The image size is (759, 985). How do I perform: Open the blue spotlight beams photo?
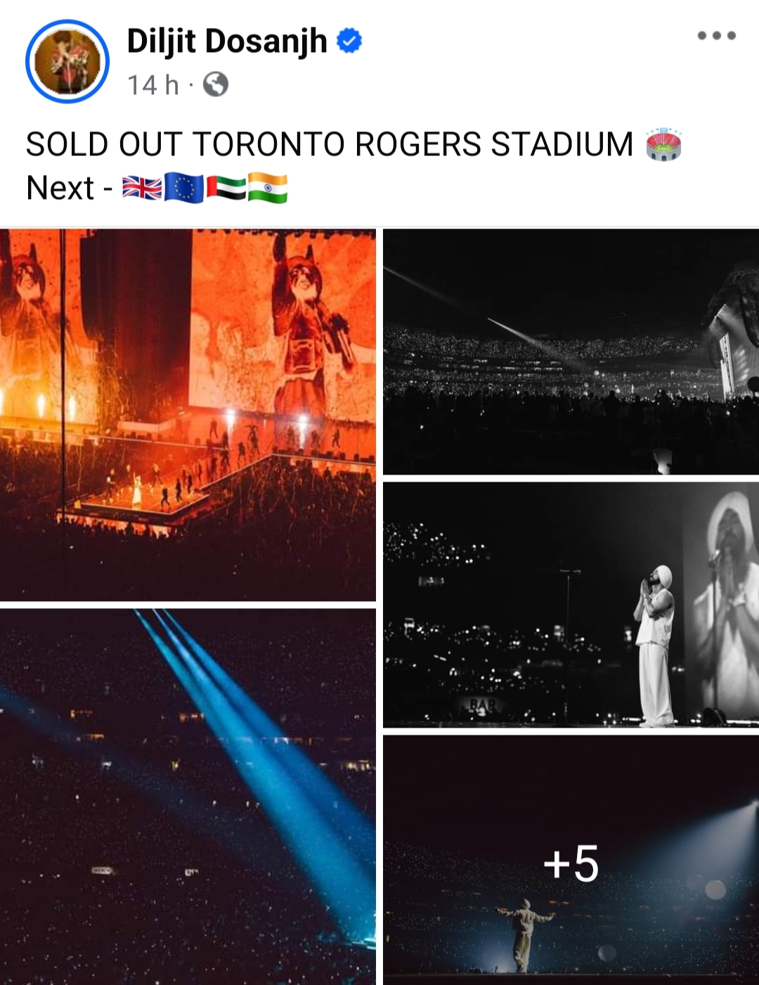point(188,797)
